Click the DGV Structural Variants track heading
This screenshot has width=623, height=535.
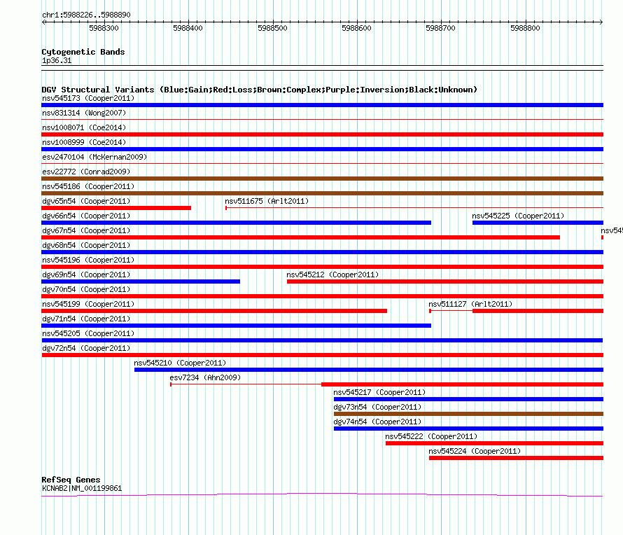pyautogui.click(x=260, y=90)
